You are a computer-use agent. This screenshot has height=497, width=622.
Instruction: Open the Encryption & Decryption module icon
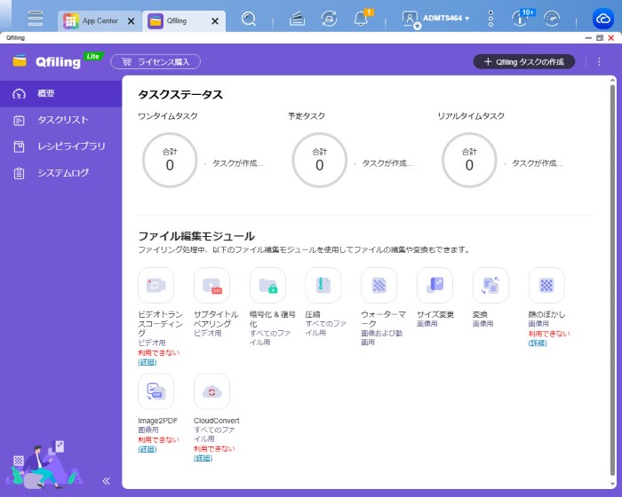[267, 286]
